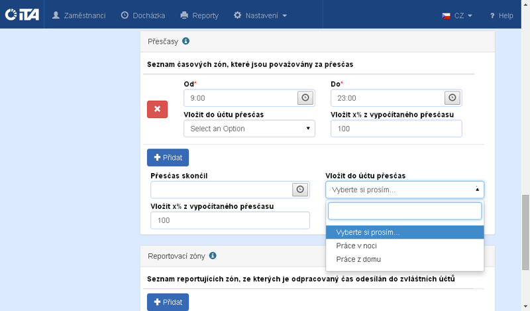Open the Select an Option dropdown
Image resolution: width=530 pixels, height=311 pixels.
249,129
